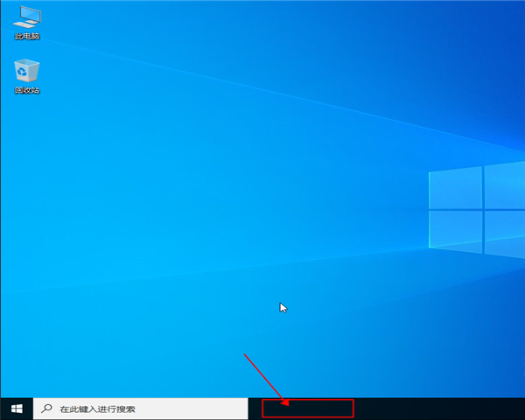Select the 回收站 recycle bin icon
525x420 pixels.
[x=27, y=76]
